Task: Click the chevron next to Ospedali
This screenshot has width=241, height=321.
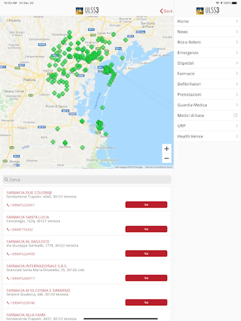Action: point(237,63)
